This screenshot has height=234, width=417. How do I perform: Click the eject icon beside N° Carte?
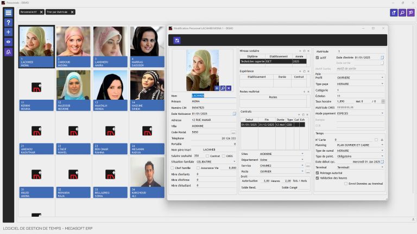(382, 140)
